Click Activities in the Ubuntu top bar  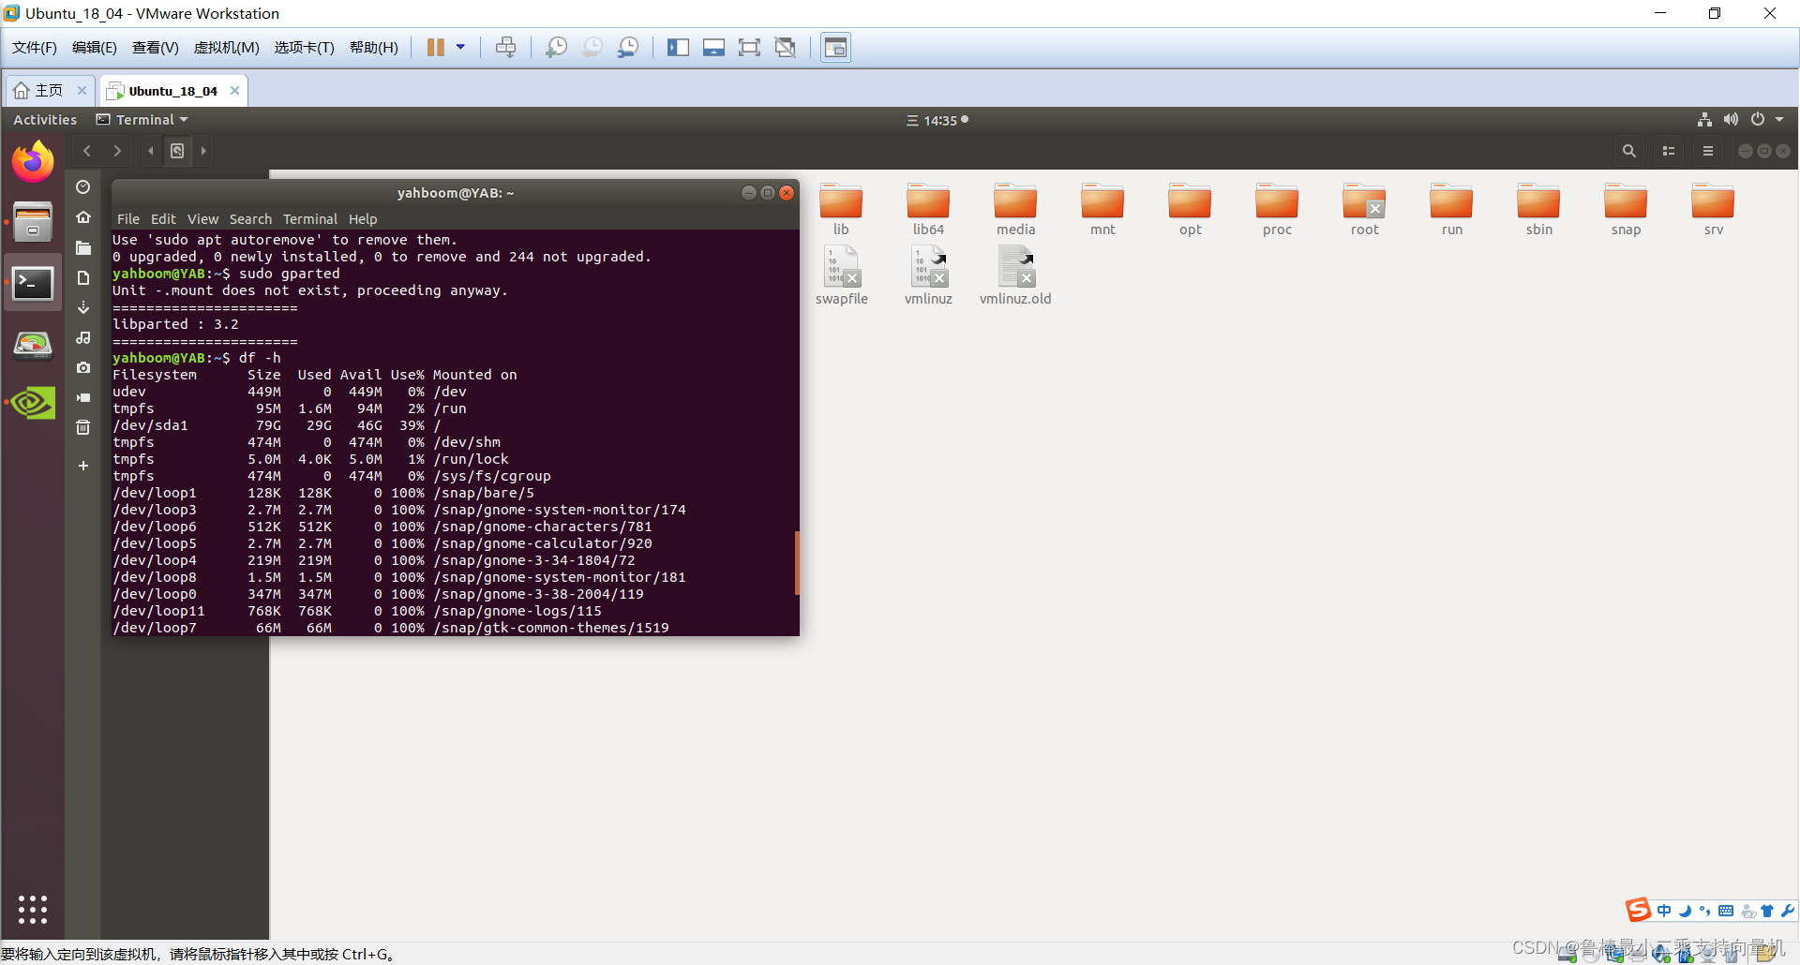[45, 120]
